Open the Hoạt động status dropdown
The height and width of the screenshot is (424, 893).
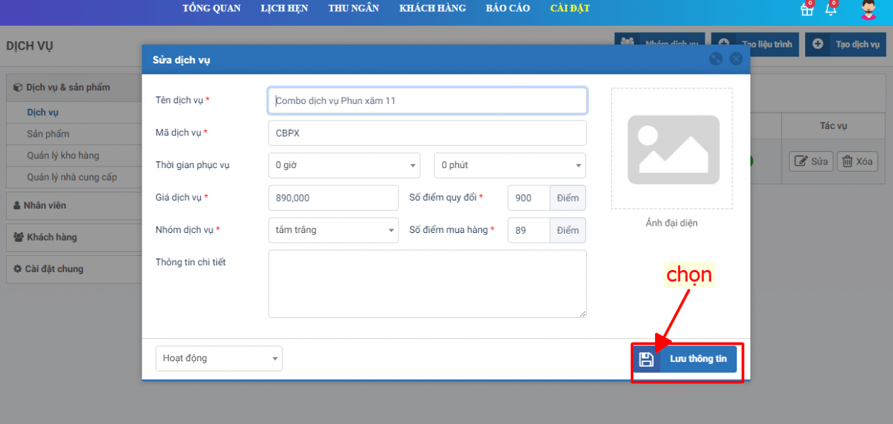pyautogui.click(x=218, y=358)
